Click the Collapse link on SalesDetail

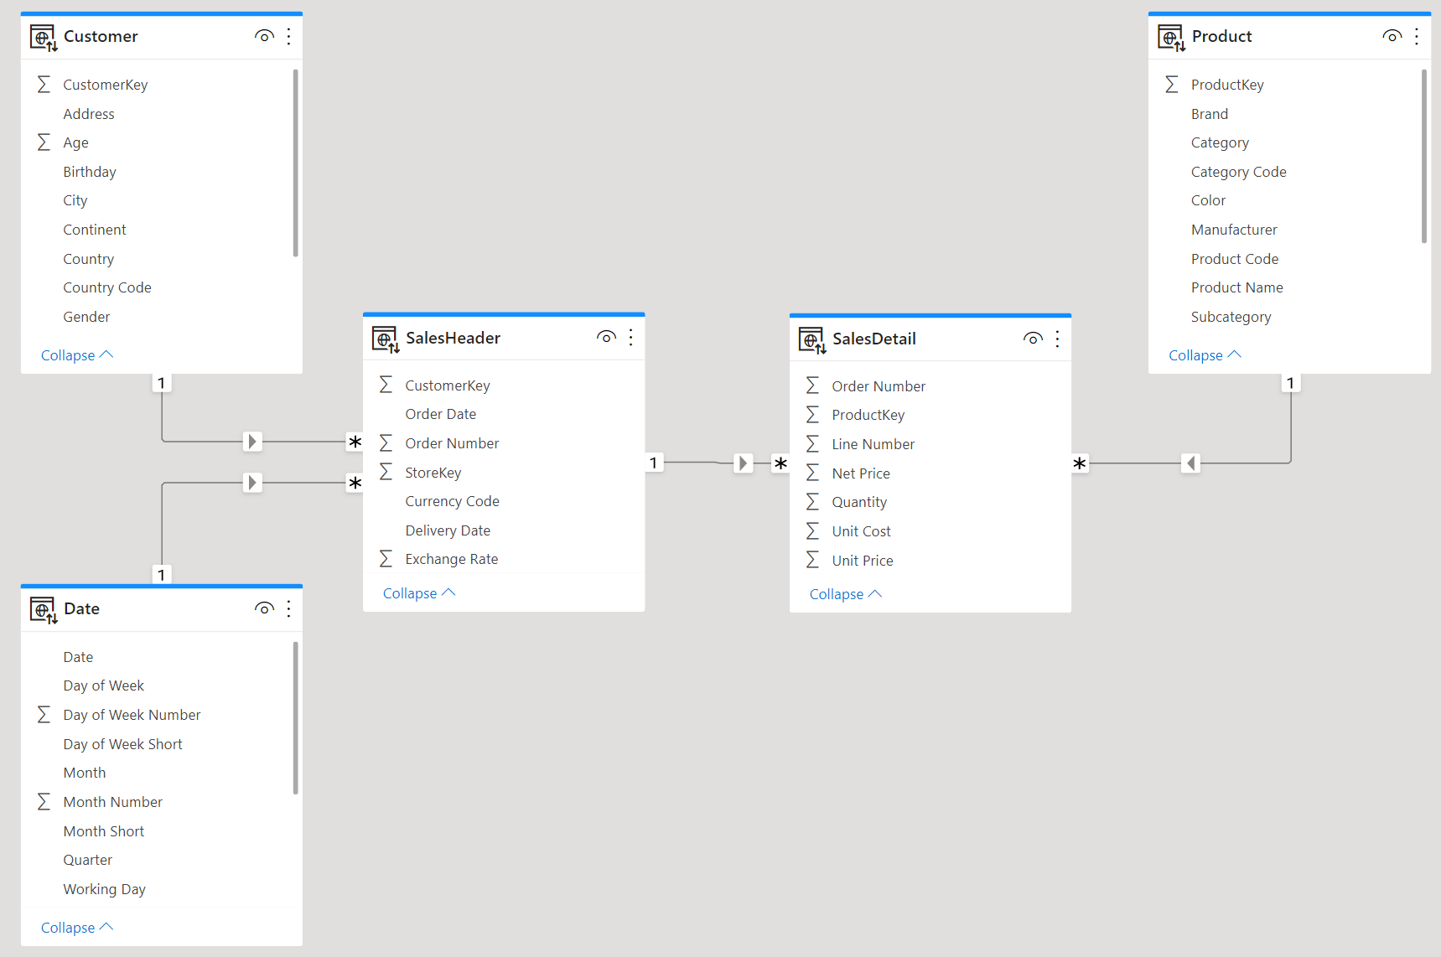click(844, 593)
